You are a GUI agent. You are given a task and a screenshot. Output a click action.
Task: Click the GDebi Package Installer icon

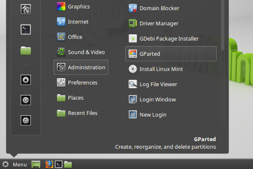coord(133,38)
